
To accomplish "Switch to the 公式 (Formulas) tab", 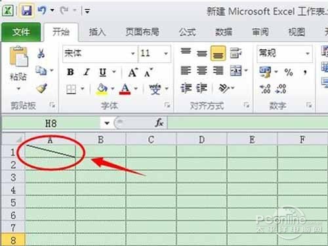I will (x=188, y=32).
